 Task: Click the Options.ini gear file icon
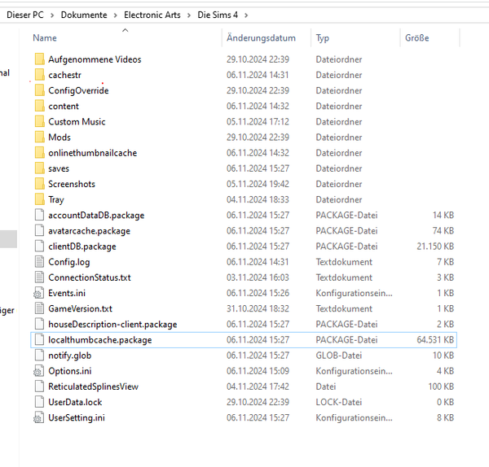(38, 370)
